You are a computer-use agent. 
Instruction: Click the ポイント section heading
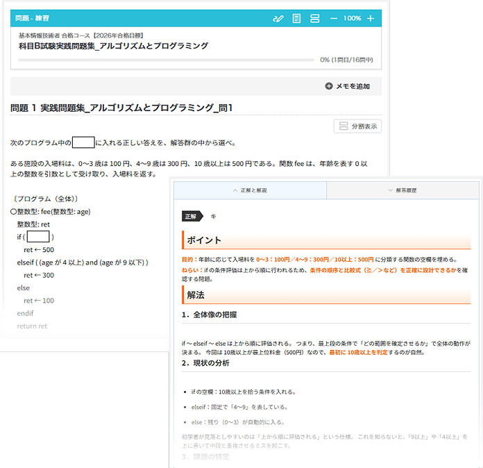[x=204, y=240]
